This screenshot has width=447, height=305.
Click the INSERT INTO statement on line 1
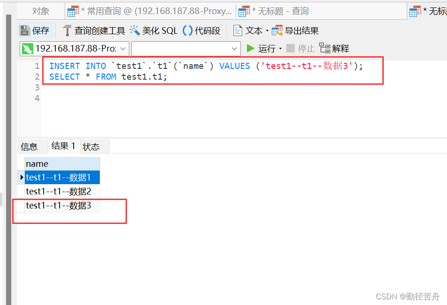coord(206,66)
